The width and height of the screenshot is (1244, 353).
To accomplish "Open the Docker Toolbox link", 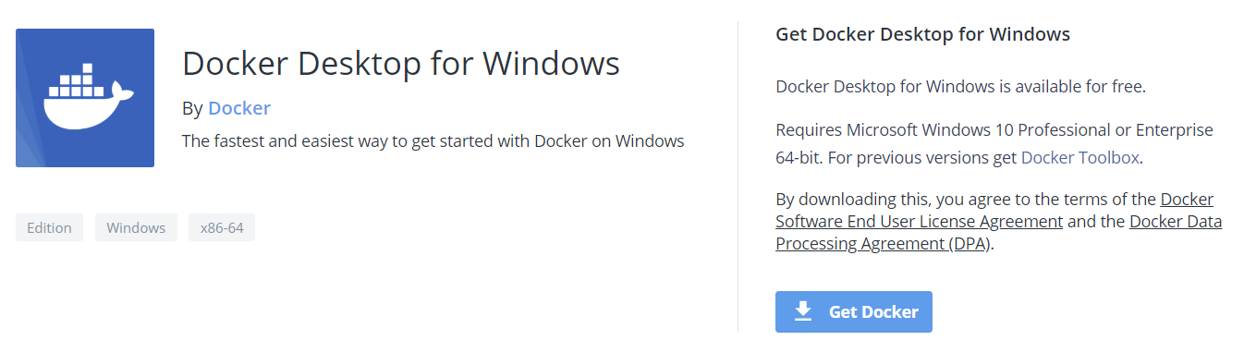I will 1079,157.
